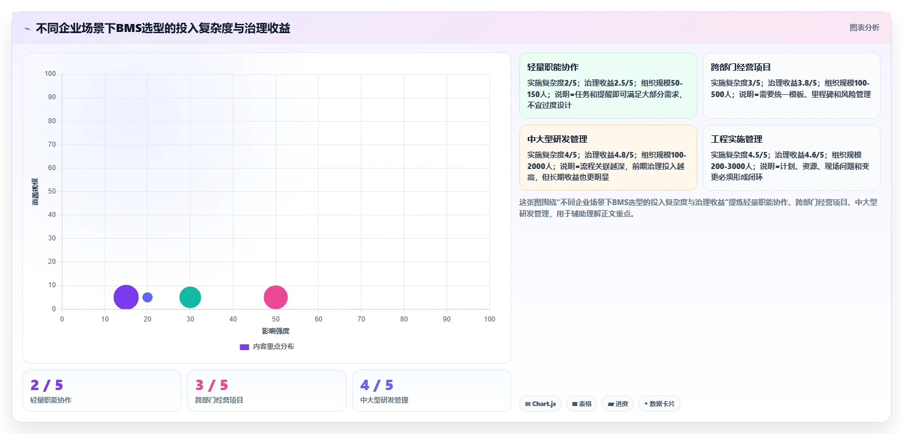Viewport: 903px width, 434px height.
Task: Click the page title 不同企业场景下BMS选型的投入复杂度与治理收益
Action: pos(163,28)
